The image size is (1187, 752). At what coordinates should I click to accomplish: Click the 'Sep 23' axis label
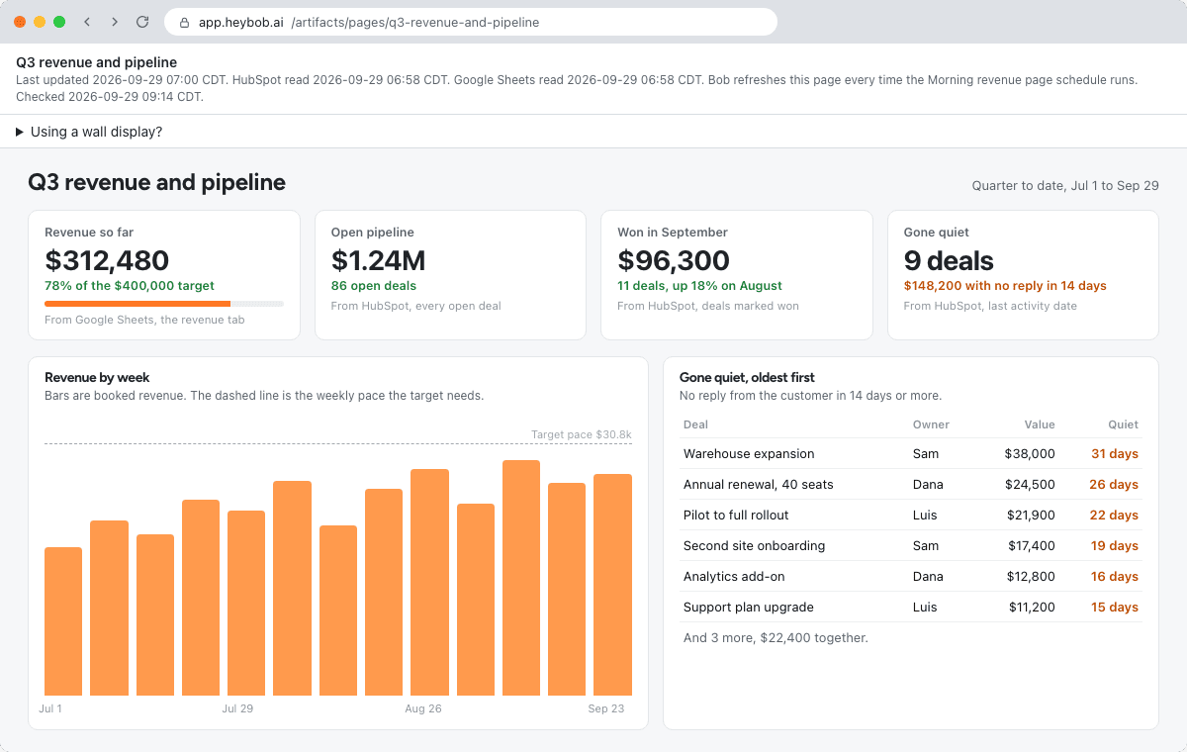click(x=606, y=708)
